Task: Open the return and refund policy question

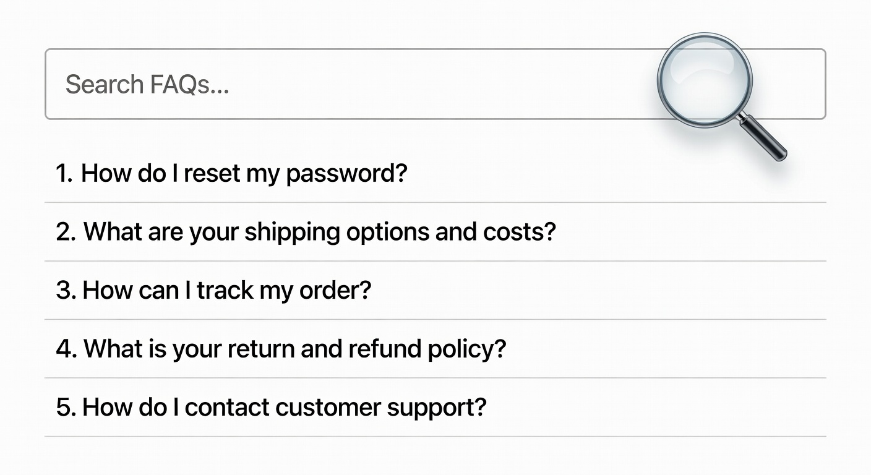Action: tap(281, 349)
